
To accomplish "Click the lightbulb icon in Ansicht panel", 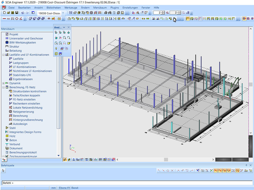I will click(56, 49).
